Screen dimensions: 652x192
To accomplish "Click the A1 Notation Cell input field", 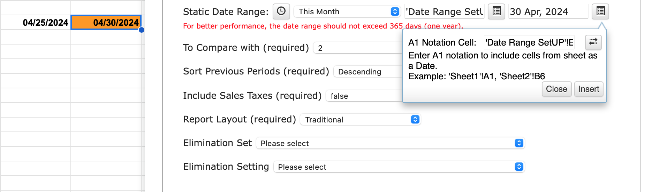I will [x=529, y=42].
